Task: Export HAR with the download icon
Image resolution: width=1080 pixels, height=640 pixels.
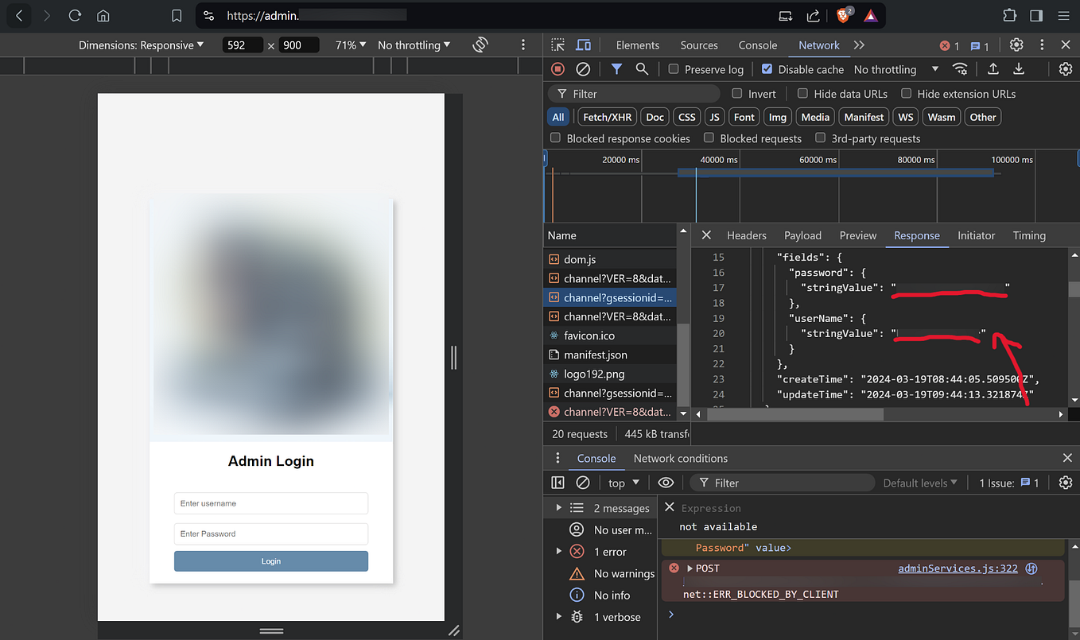Action: [x=1018, y=69]
